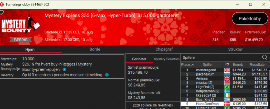The width and height of the screenshot is (270, 109).
Task: Click the info icon next to Bounty-præmiepuljen
Action: [64, 69]
